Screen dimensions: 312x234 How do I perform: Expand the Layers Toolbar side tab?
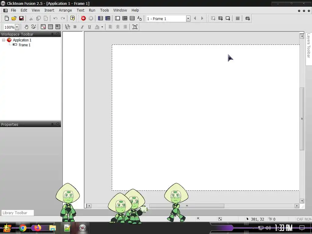click(x=309, y=49)
